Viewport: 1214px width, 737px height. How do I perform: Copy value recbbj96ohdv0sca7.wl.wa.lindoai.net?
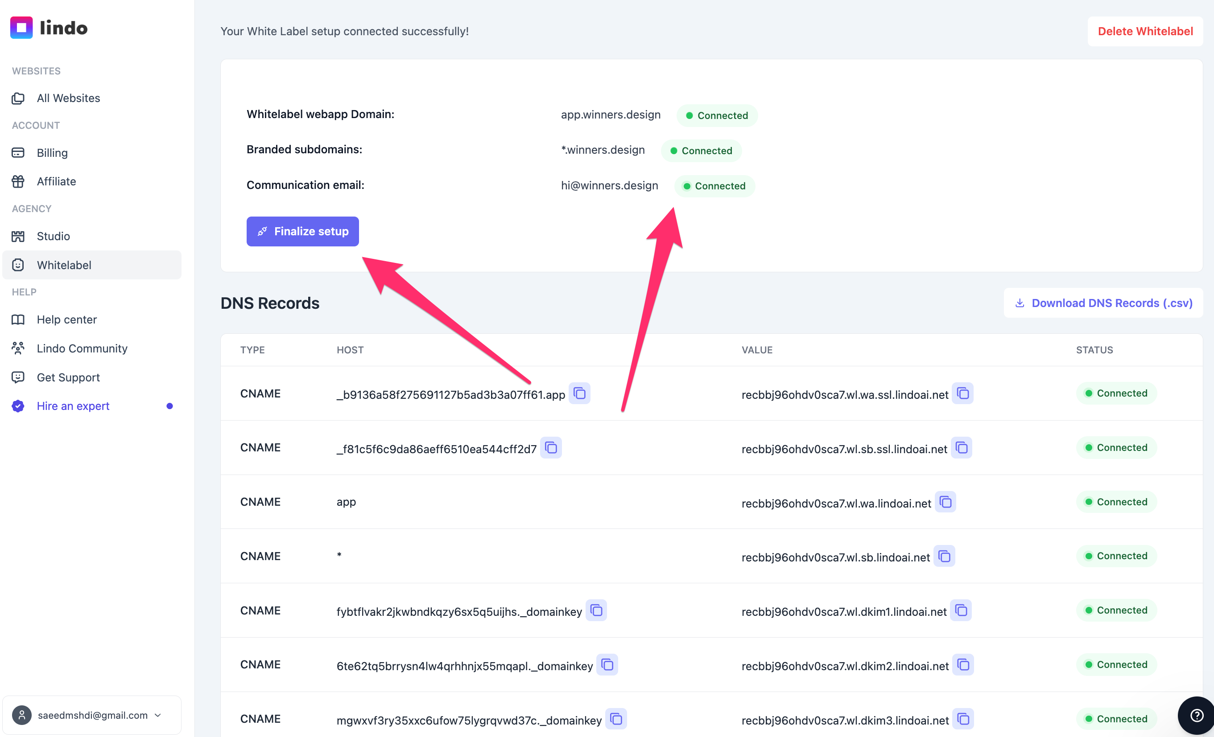click(x=946, y=502)
